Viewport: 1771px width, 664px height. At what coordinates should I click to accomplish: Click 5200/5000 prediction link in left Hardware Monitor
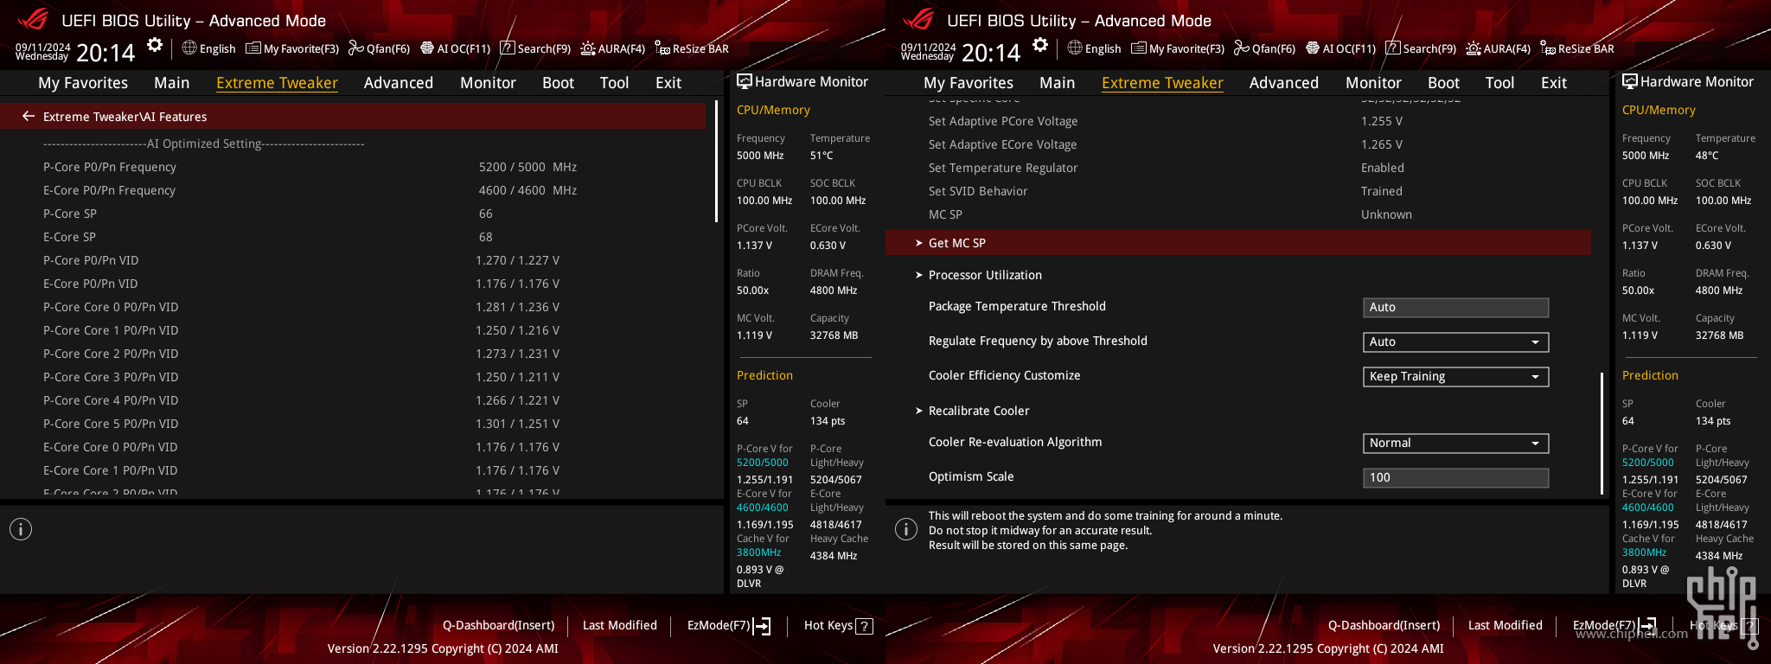pos(763,463)
